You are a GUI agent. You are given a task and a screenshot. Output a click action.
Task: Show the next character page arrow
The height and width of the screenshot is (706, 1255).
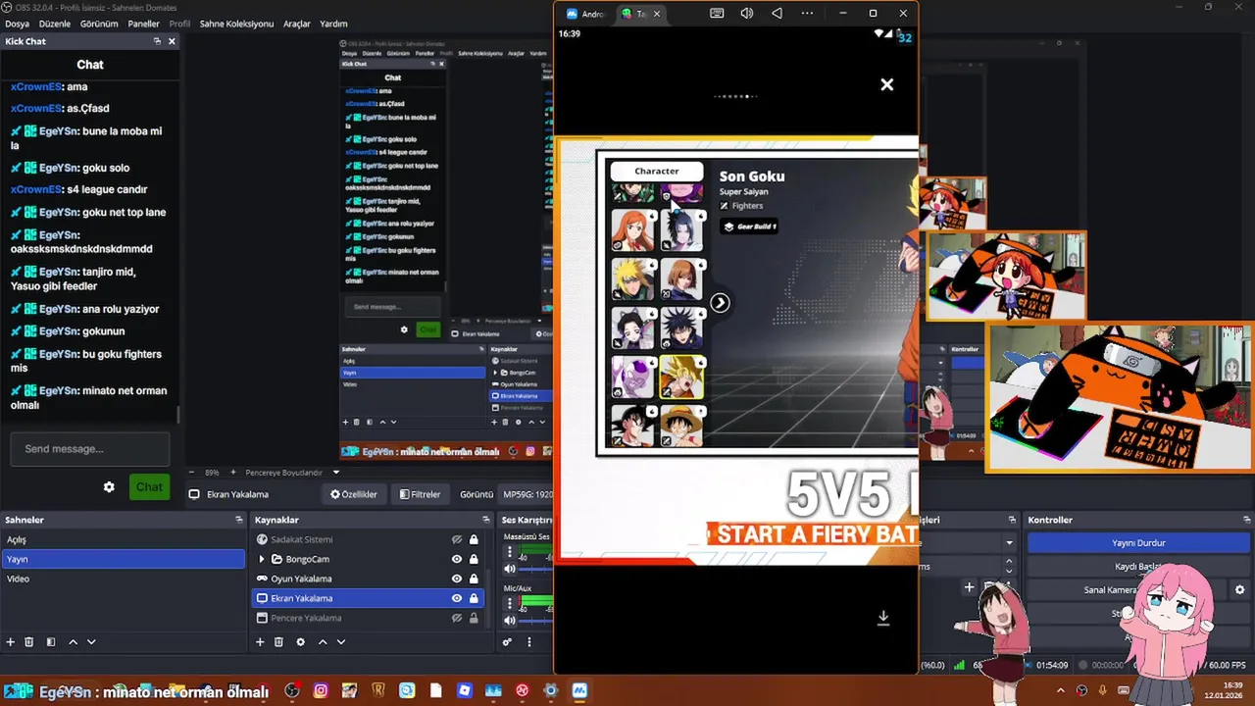coord(720,302)
